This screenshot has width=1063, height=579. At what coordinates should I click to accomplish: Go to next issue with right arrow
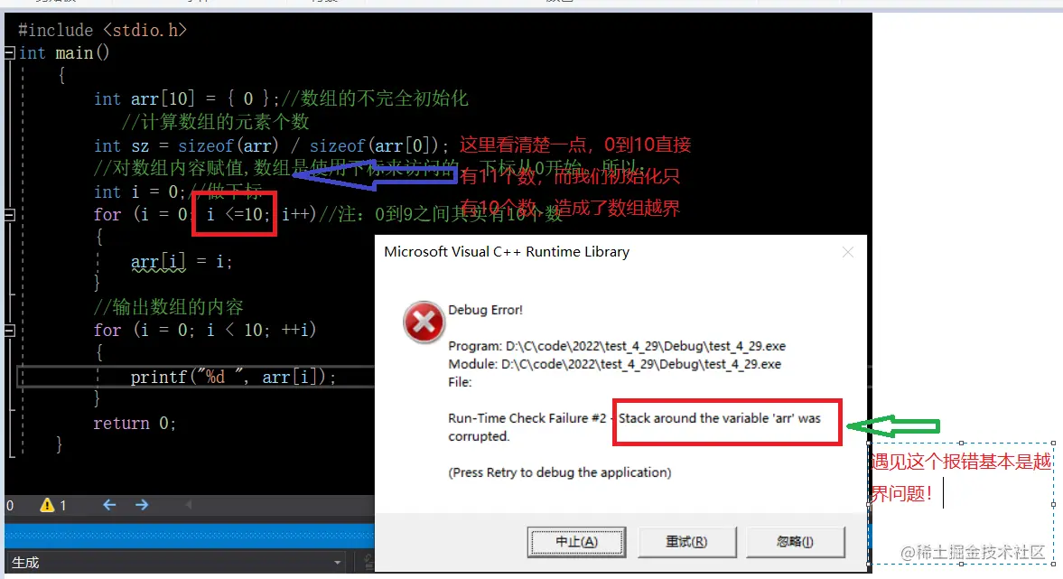pos(142,505)
